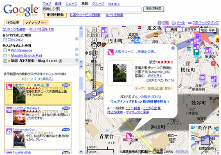Click map list scroll up arrow
The height and width of the screenshot is (155, 221).
(x=81, y=28)
